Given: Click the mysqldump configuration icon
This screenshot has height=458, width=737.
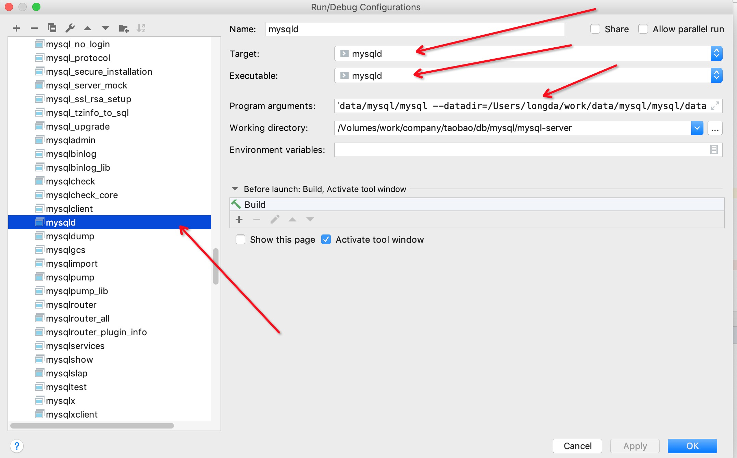Looking at the screenshot, I should [x=39, y=236].
